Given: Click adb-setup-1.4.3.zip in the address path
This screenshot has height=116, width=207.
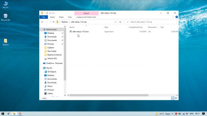Looking at the screenshot, I should pos(79,22).
